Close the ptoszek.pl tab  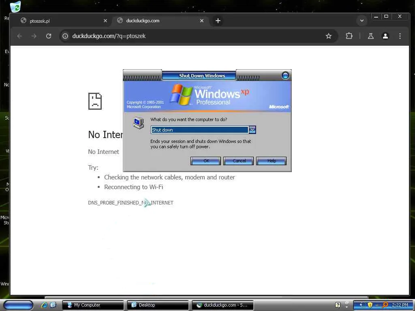(105, 21)
